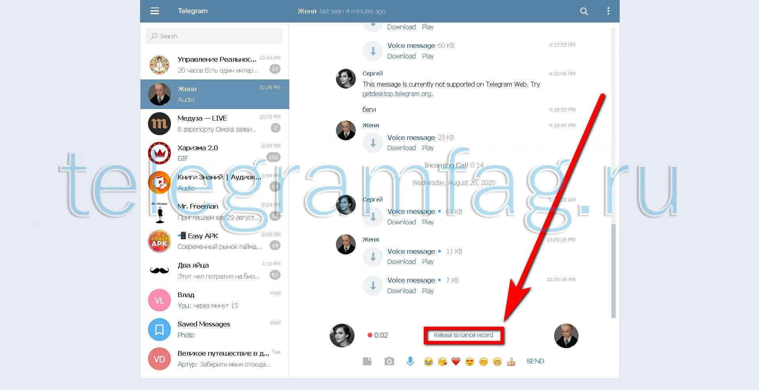Image resolution: width=759 pixels, height=390 pixels.
Task: Open the Два яйца chat
Action: click(x=215, y=271)
